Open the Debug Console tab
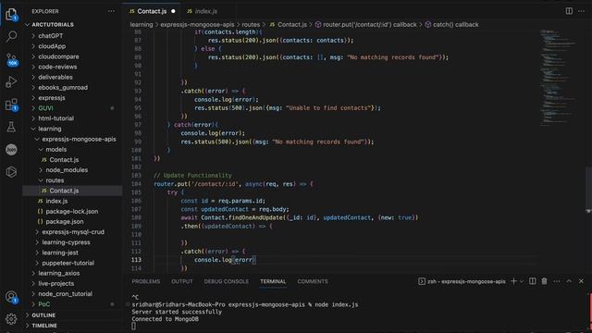 [226, 281]
